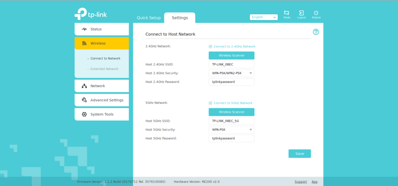Select Extended Network submenu item

pos(104,69)
